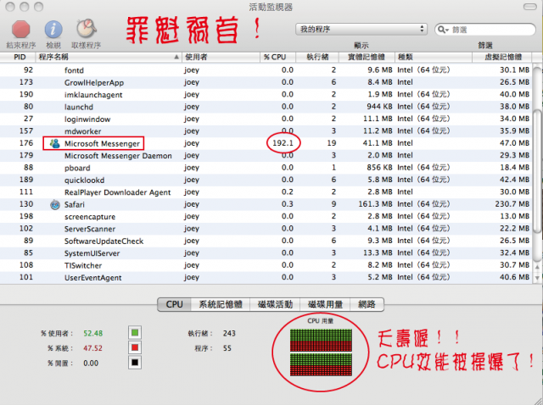This screenshot has height=405, width=543.
Task: Select the ServerScanner process row
Action: coord(266,229)
